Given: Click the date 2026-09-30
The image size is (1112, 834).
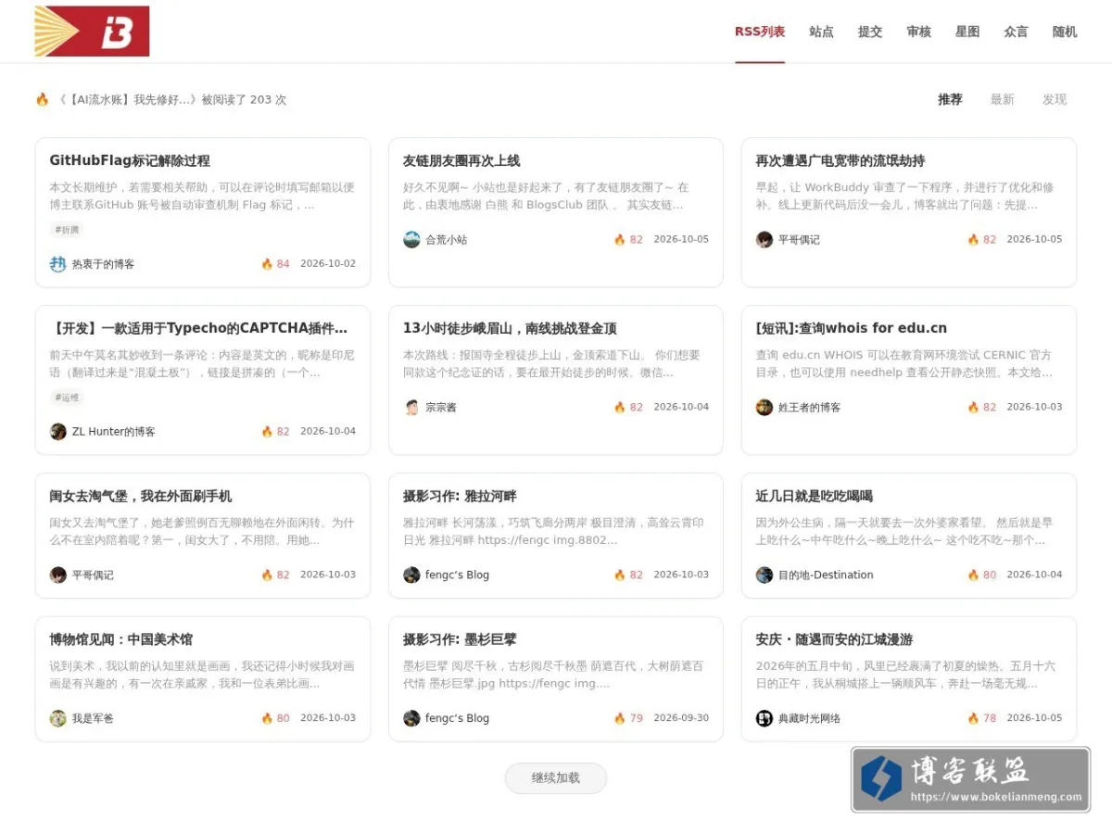Looking at the screenshot, I should pyautogui.click(x=681, y=718).
